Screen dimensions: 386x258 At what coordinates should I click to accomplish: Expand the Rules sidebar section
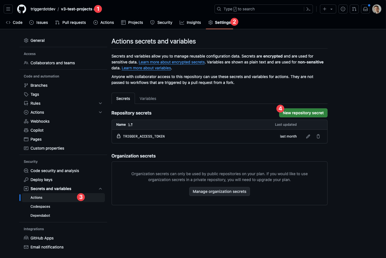(100, 103)
